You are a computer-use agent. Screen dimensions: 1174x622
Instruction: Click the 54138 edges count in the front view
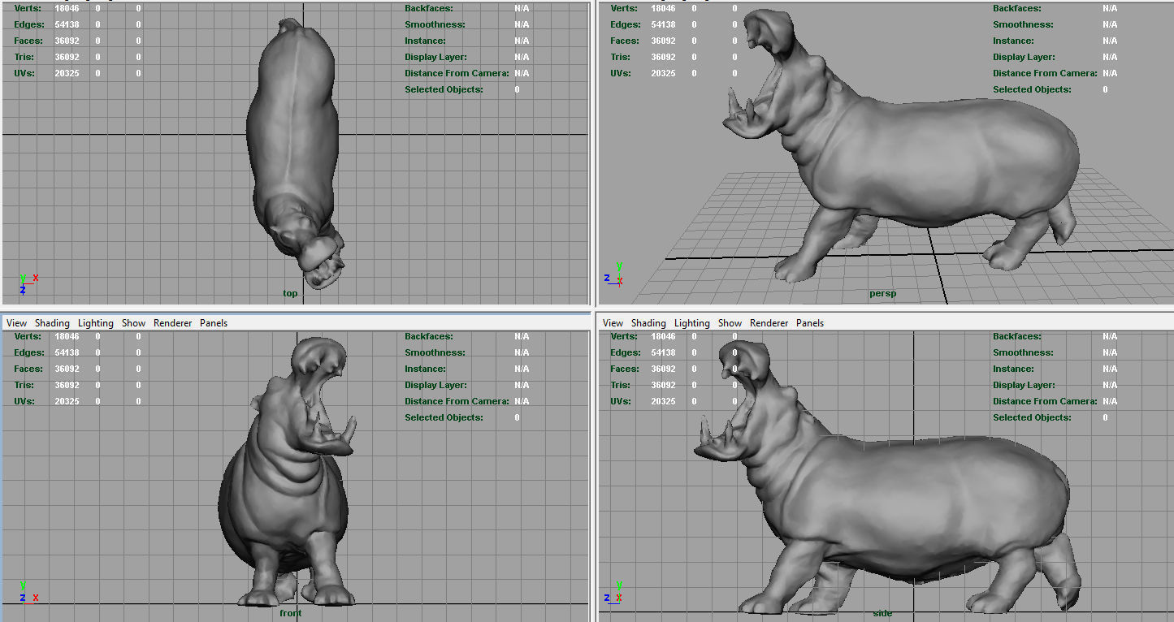coord(67,352)
